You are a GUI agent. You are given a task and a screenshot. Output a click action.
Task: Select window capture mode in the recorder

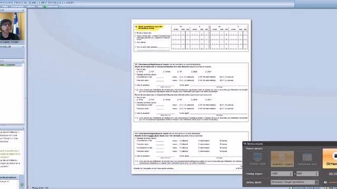pyautogui.click(x=307, y=159)
